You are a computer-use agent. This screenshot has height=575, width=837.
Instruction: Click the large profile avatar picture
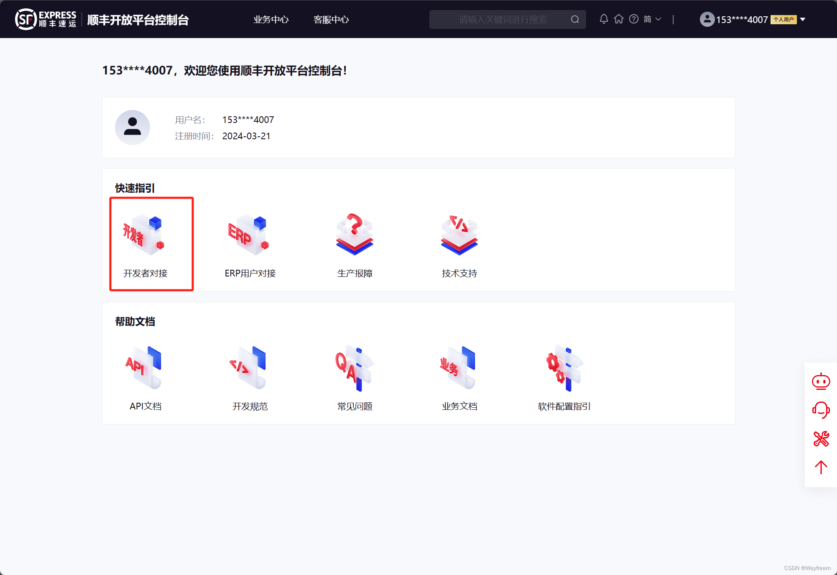(133, 128)
